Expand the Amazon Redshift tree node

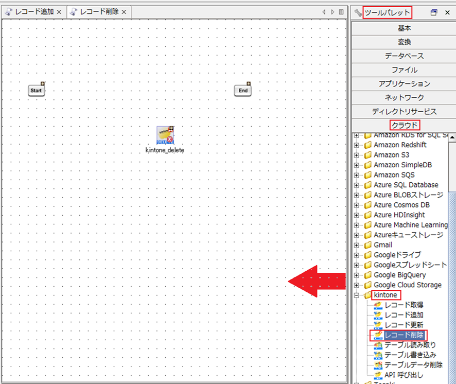(x=357, y=145)
